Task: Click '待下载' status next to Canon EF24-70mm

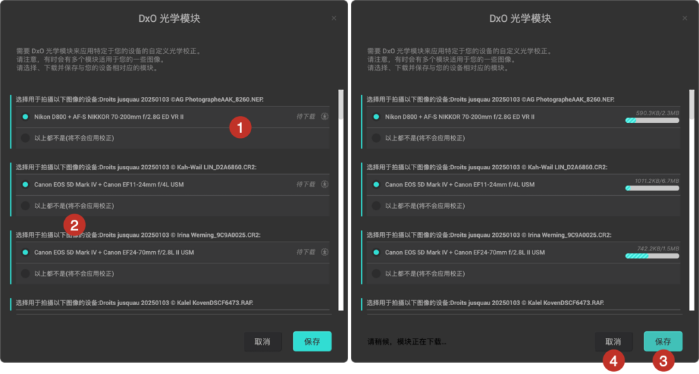Action: [x=306, y=253]
